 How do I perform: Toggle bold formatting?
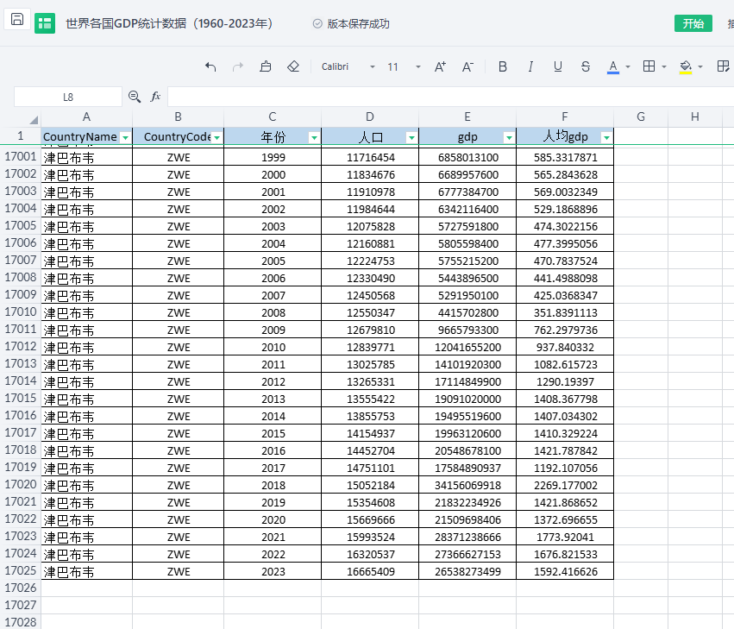pyautogui.click(x=503, y=67)
